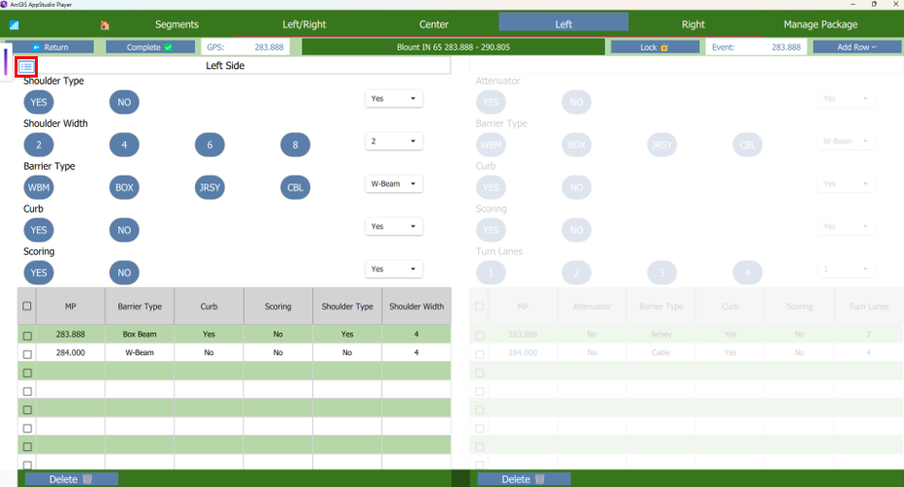Choose shoulder width 8 button

tap(295, 145)
